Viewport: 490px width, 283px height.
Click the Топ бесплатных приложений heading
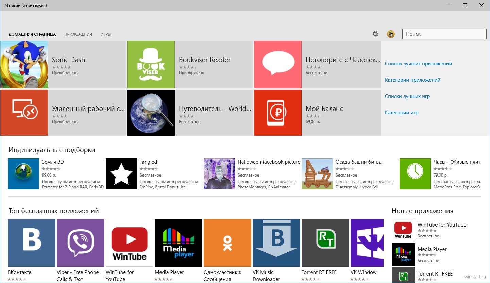pyautogui.click(x=54, y=211)
